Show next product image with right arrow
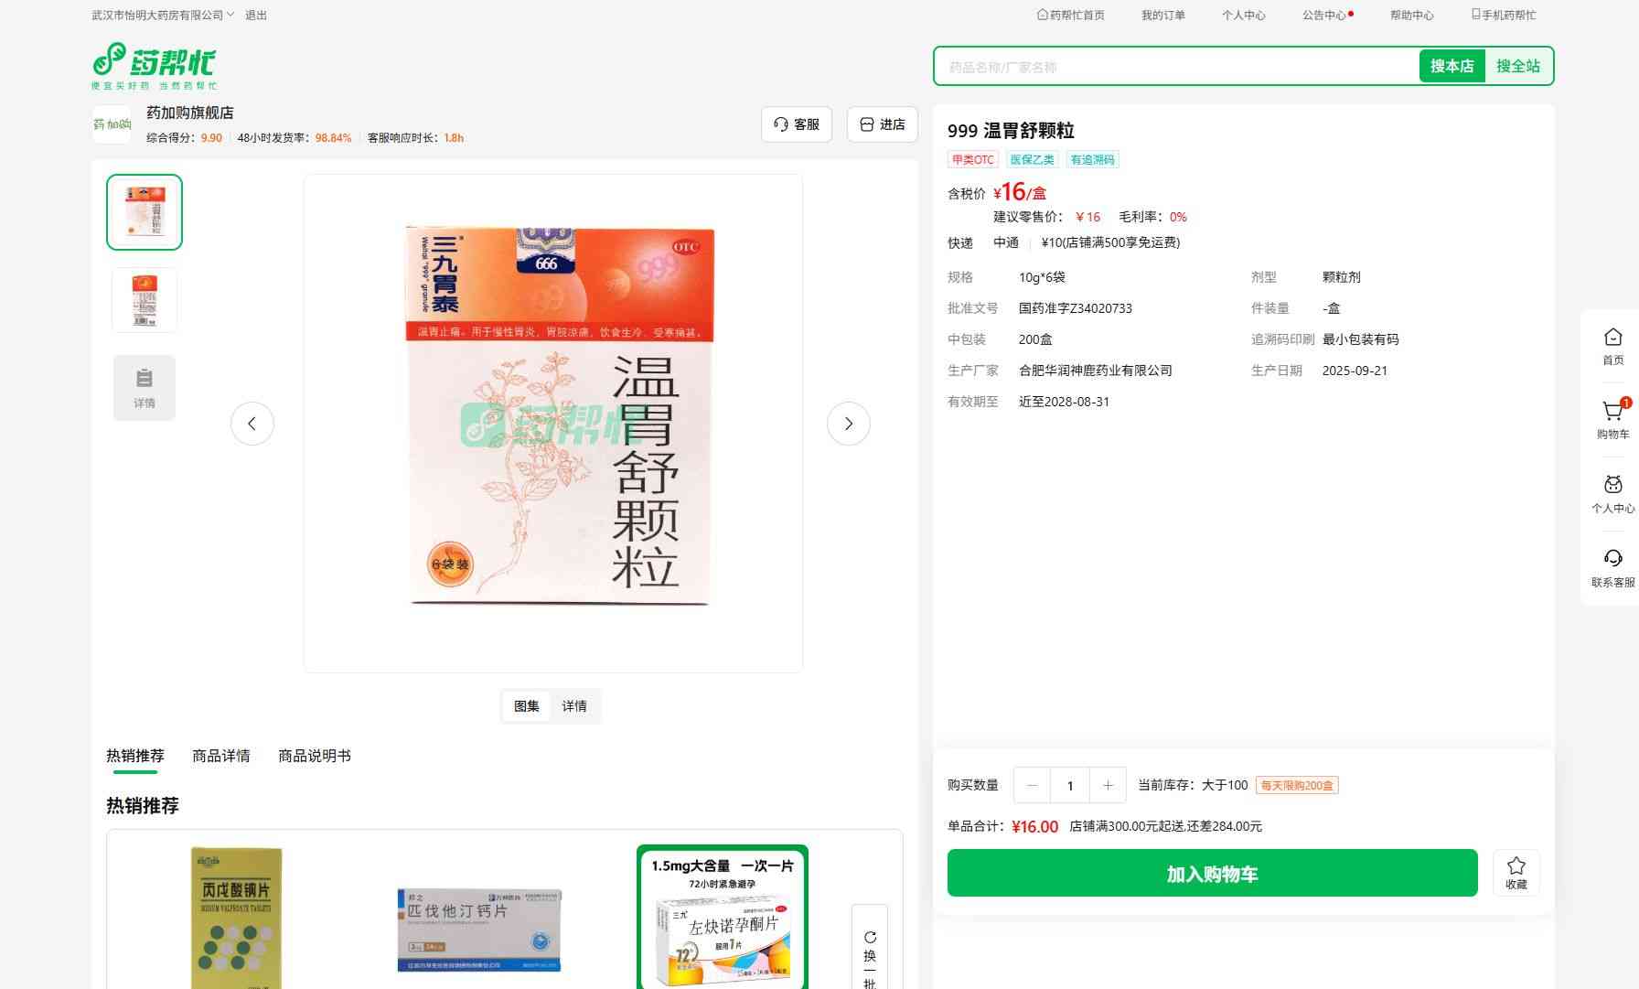This screenshot has height=989, width=1639. (x=848, y=424)
